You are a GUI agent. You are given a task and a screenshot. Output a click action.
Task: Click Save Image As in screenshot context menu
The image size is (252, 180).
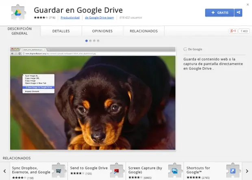pos(32,76)
